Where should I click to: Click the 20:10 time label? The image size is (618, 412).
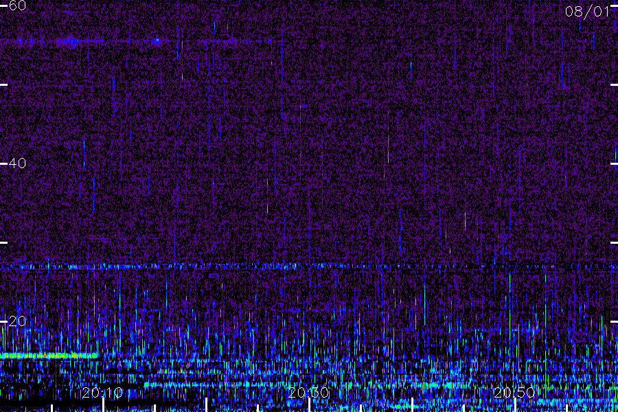point(102,393)
